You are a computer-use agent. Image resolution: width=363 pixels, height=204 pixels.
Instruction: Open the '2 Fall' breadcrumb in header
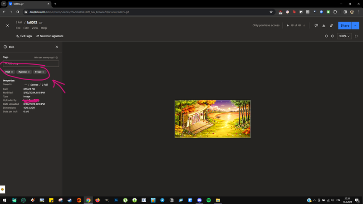[x=19, y=22]
